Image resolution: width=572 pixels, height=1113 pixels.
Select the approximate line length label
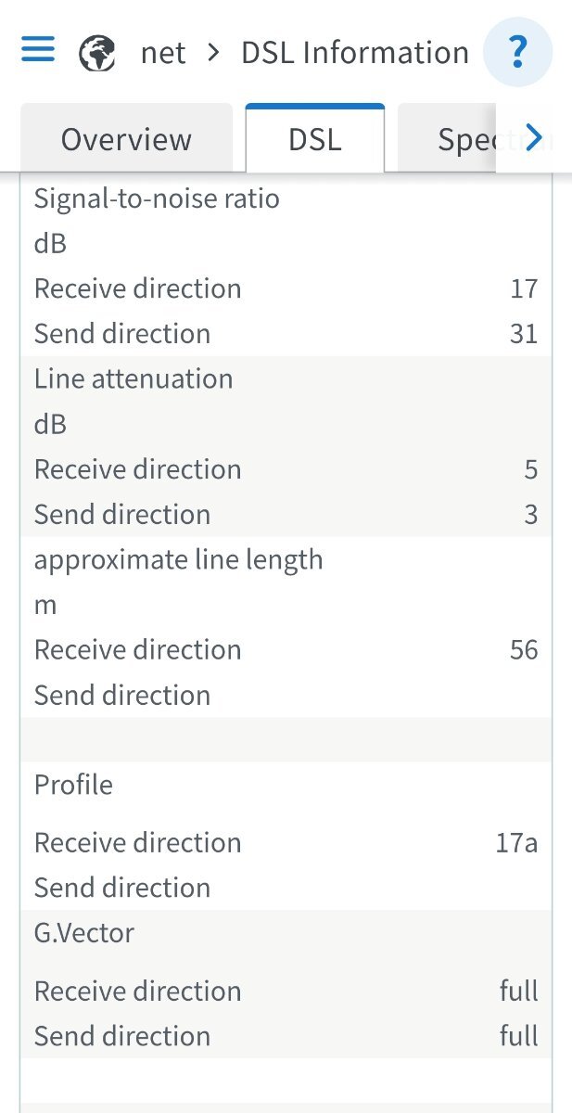[x=179, y=560]
